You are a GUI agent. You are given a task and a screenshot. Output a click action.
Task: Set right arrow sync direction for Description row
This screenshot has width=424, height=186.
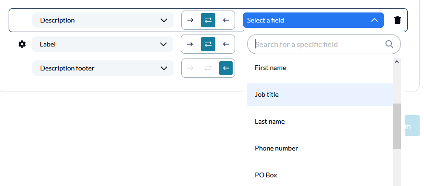click(x=190, y=20)
